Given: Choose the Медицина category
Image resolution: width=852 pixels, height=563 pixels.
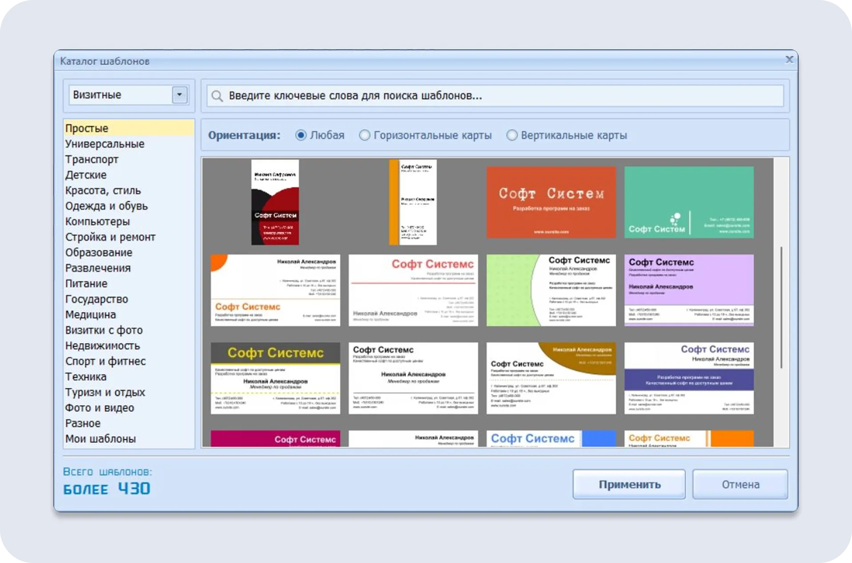Looking at the screenshot, I should coord(129,315).
